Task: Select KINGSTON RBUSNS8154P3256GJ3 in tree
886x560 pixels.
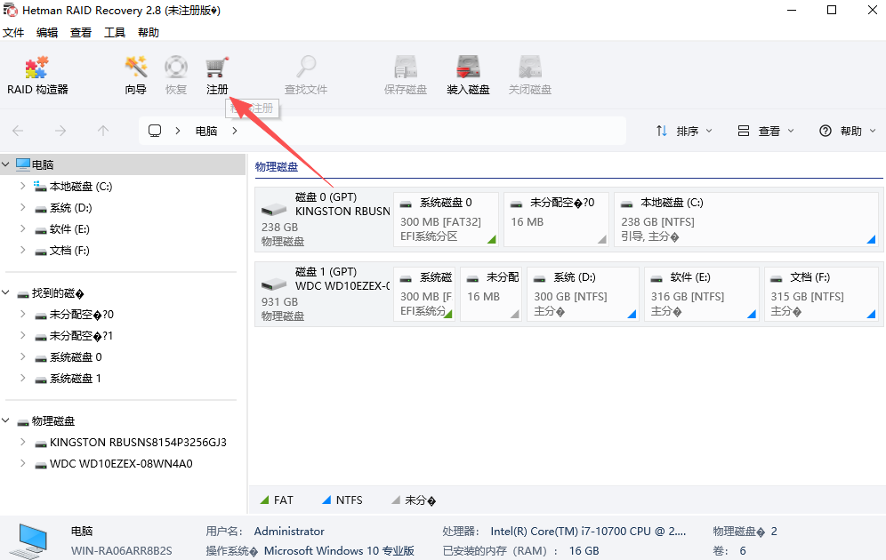Action: tap(138, 443)
